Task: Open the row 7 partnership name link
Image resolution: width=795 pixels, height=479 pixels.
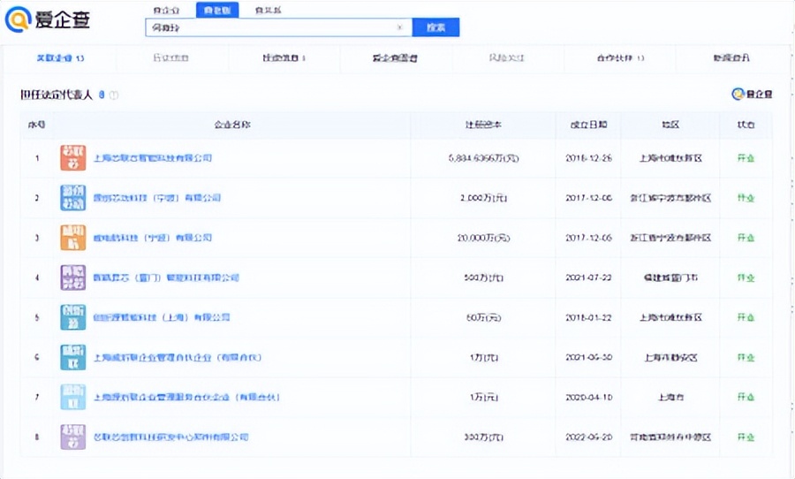Action: (x=186, y=397)
